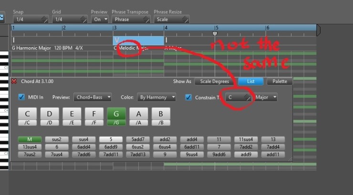Image resolution: width=353 pixels, height=195 pixels.
Task: Pick the sus2 chord type
Action: pyautogui.click(x=57, y=139)
